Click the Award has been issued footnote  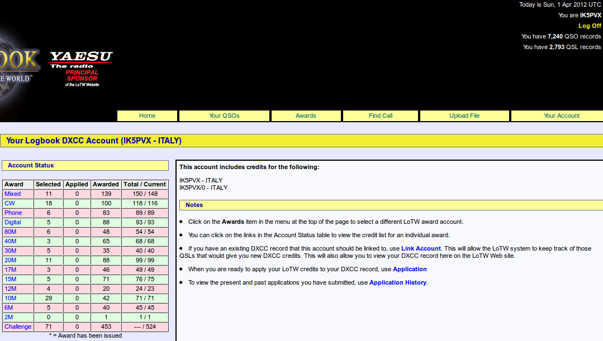[86, 335]
